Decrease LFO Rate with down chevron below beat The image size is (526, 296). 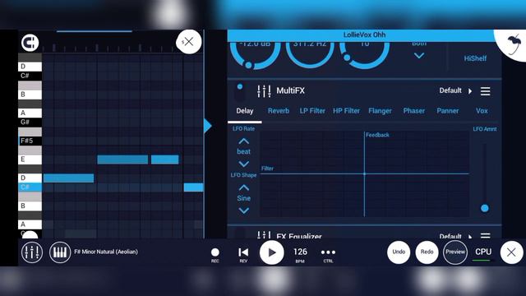pos(243,164)
